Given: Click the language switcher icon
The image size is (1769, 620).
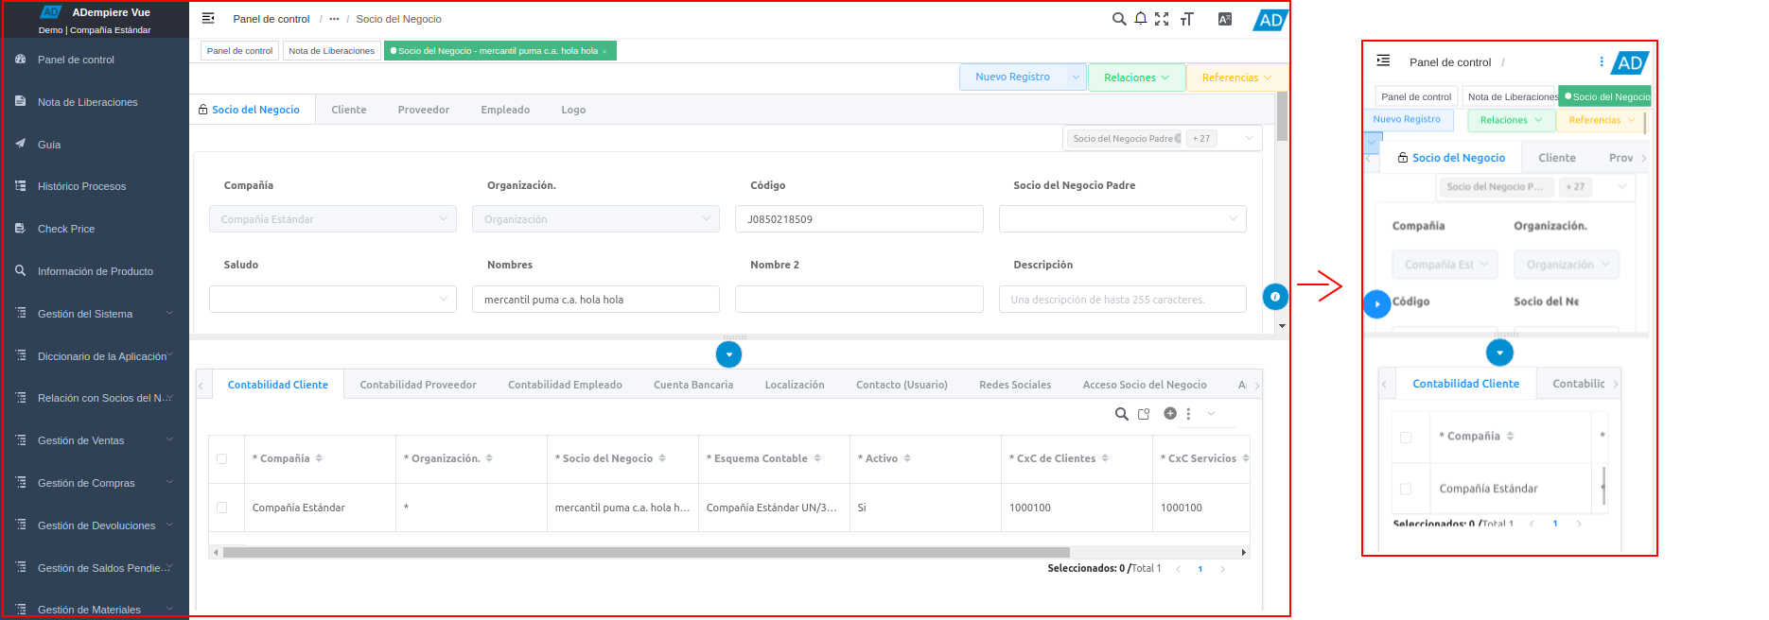Looking at the screenshot, I should 1224,19.
